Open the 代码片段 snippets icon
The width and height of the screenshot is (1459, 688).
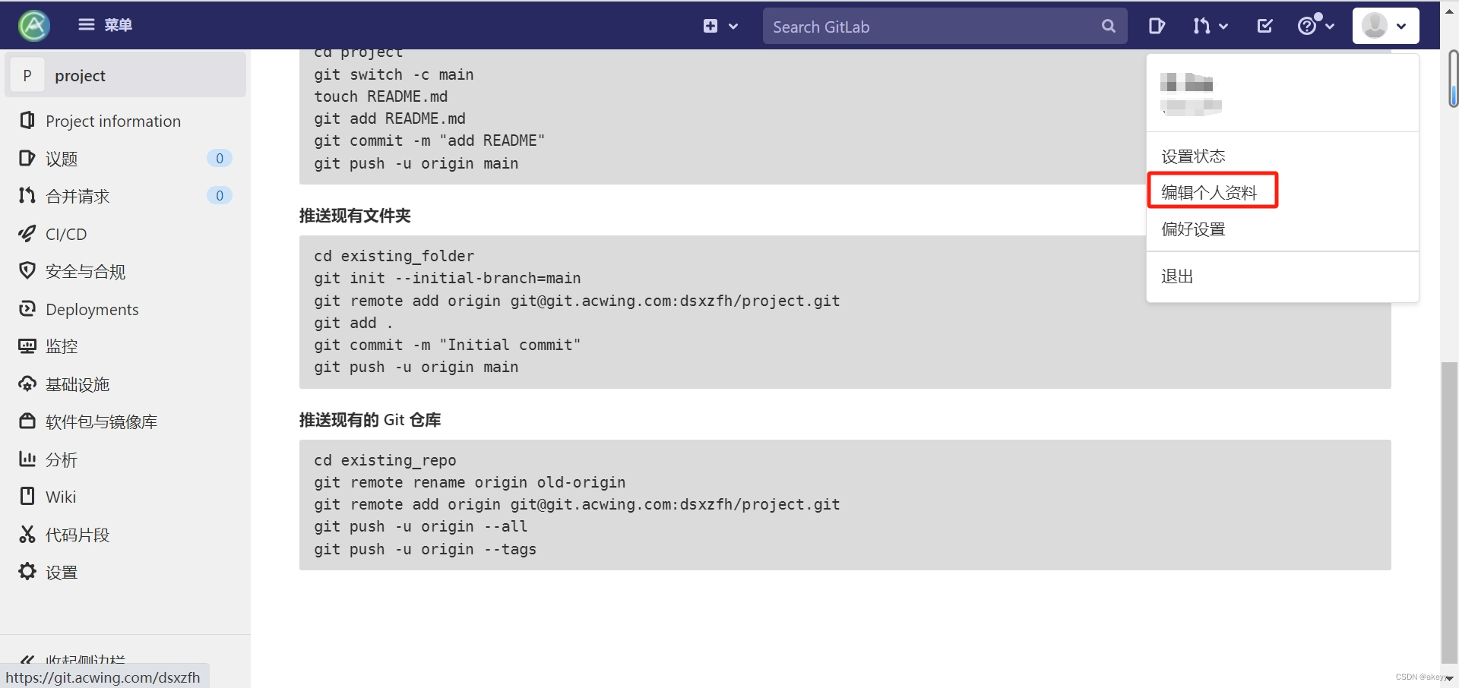point(27,535)
